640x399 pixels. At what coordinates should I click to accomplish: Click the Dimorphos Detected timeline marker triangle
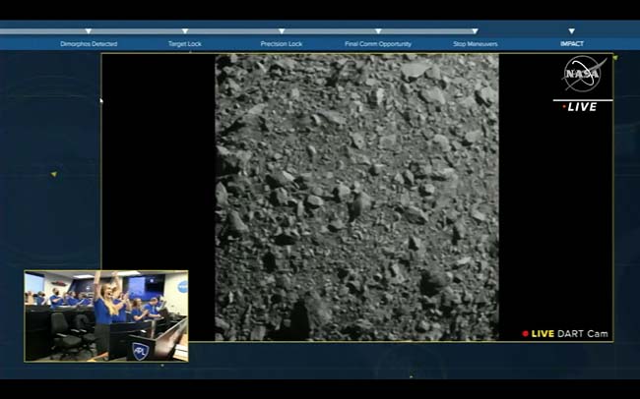click(x=89, y=31)
